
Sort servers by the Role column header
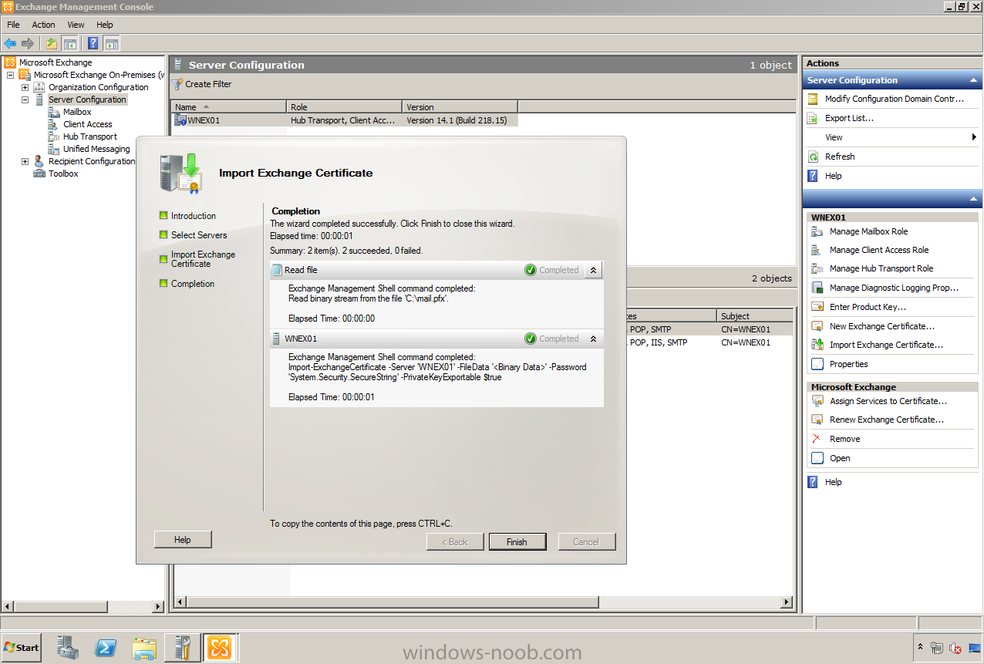click(344, 106)
